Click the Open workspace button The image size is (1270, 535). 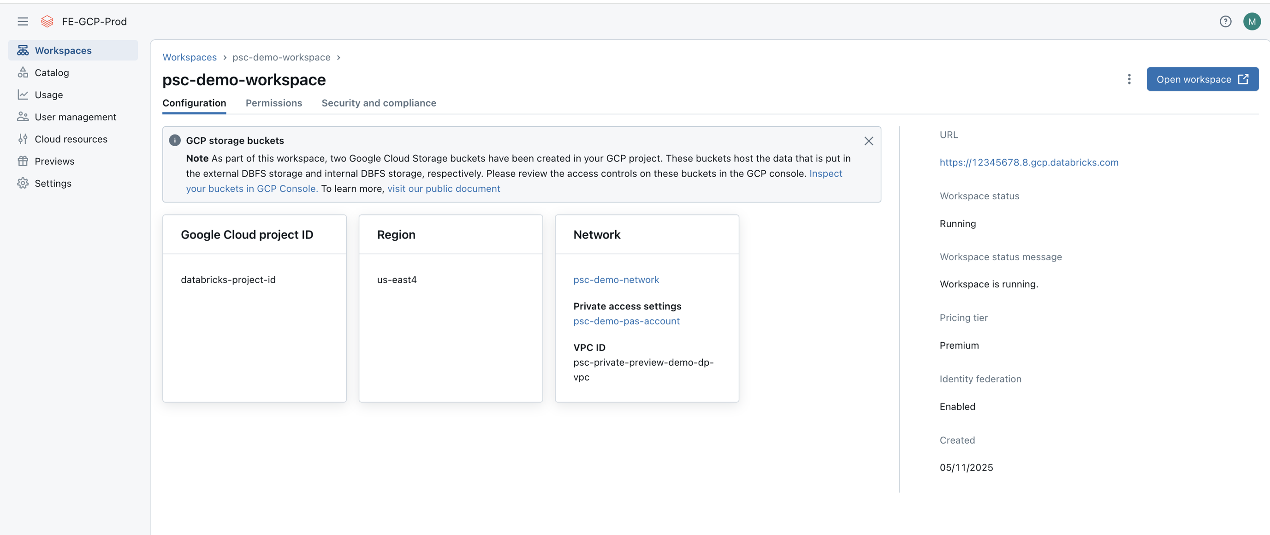[1202, 79]
